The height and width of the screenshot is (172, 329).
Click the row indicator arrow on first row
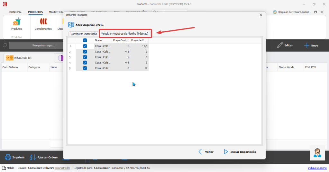point(70,46)
